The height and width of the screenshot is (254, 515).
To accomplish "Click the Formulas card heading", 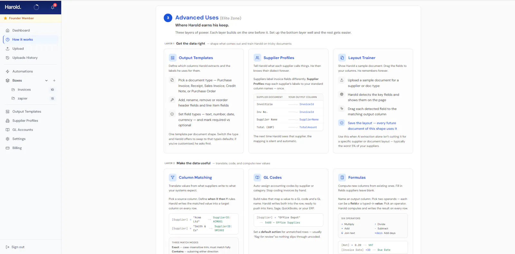I will 357,178.
